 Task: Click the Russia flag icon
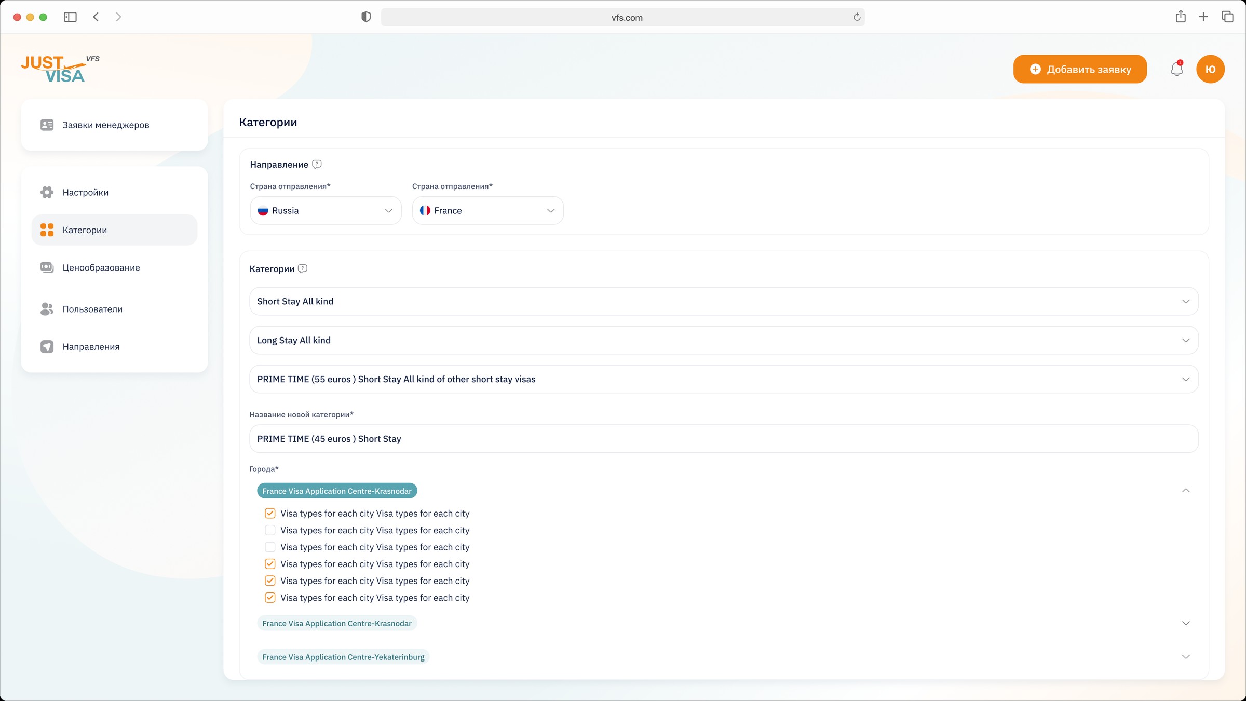click(x=263, y=210)
